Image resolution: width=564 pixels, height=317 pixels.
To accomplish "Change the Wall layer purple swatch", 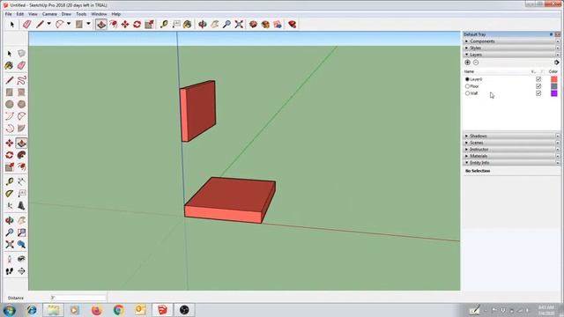I will [x=554, y=93].
